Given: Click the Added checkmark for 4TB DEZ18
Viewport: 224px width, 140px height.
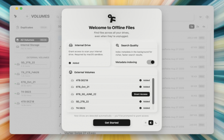Looking at the screenshot, I should coord(140,80).
